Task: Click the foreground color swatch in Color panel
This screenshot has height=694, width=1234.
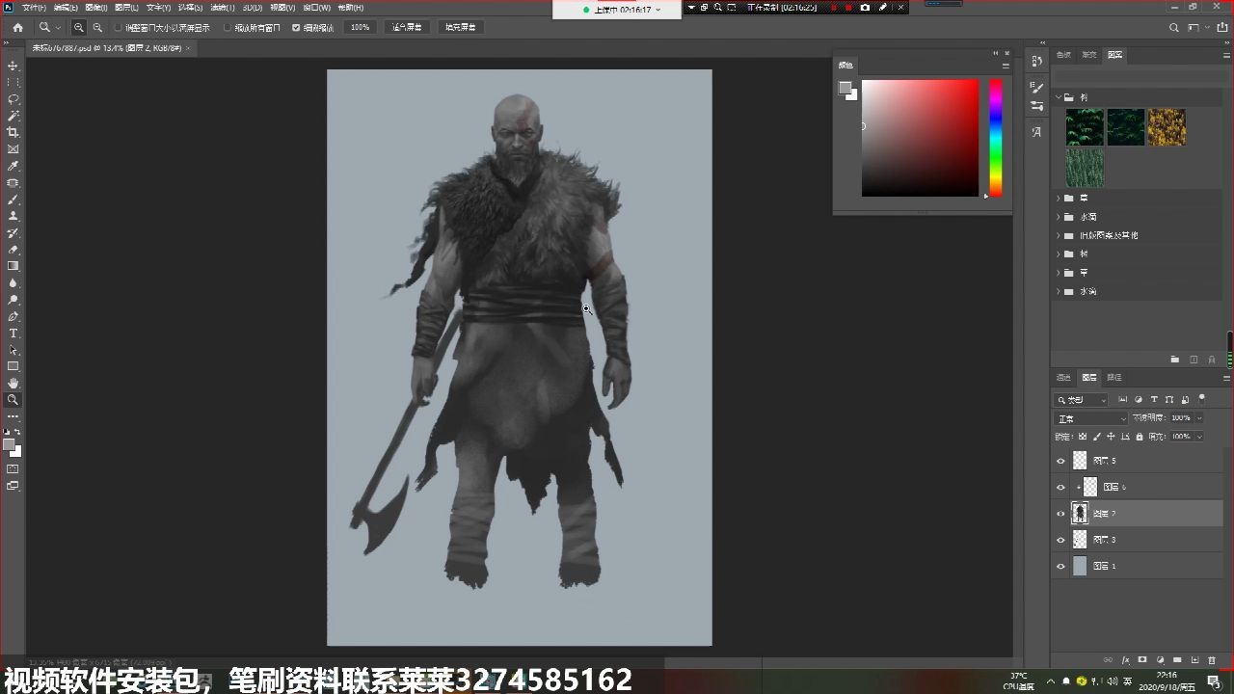Action: tap(845, 89)
